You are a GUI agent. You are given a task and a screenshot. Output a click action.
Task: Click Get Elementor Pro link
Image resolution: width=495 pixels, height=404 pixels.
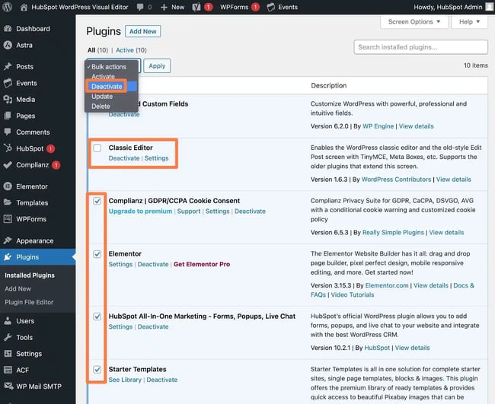tap(202, 264)
